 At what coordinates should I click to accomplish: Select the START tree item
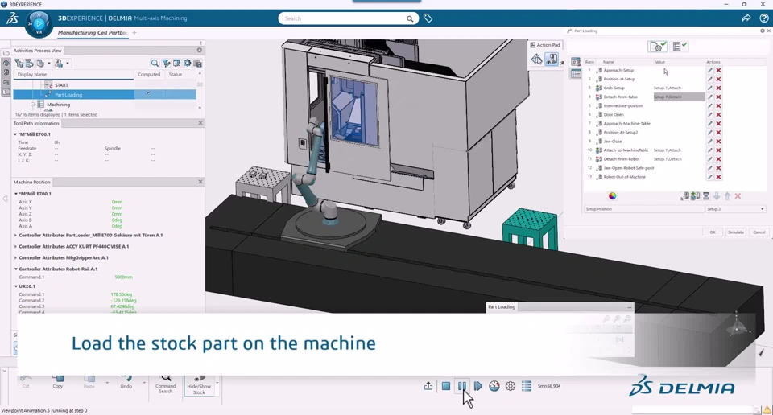pos(62,85)
